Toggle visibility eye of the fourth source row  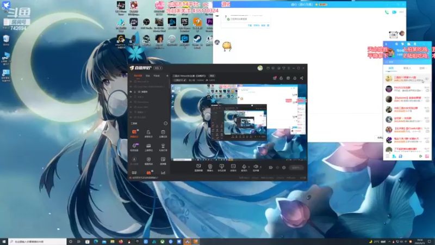click(131, 97)
